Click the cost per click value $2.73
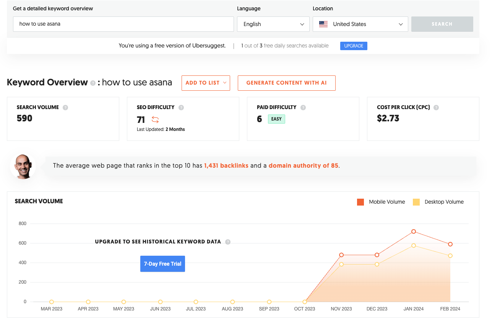 click(388, 118)
